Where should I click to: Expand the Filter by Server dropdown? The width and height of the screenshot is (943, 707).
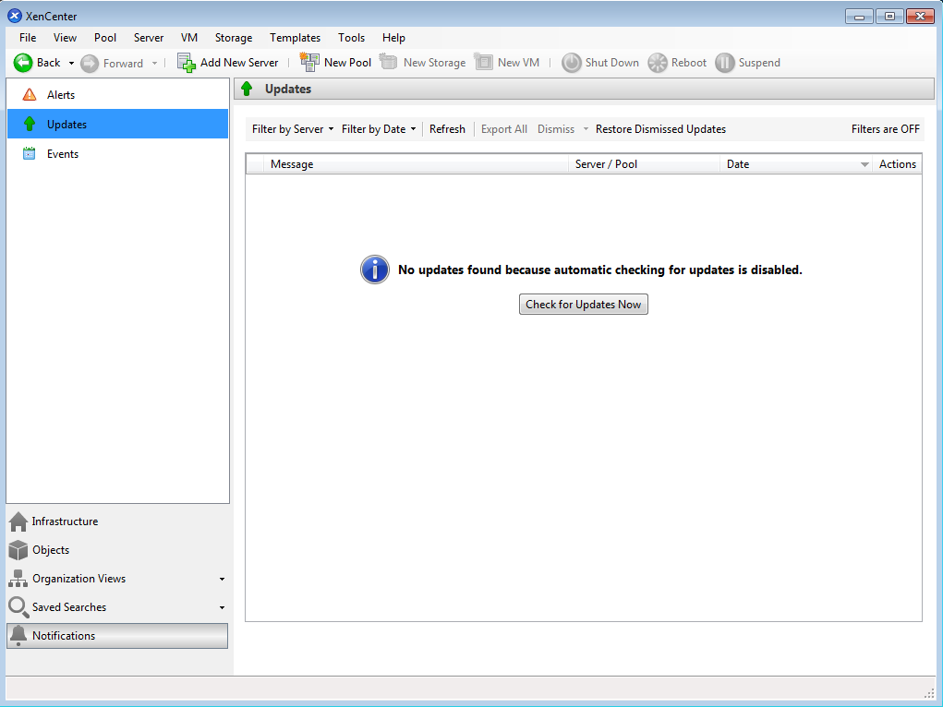coord(293,129)
